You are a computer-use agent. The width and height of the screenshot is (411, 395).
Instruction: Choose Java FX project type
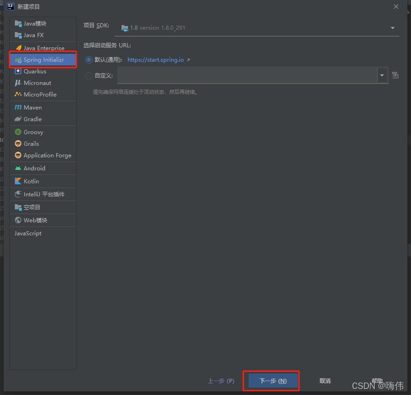tap(43, 35)
